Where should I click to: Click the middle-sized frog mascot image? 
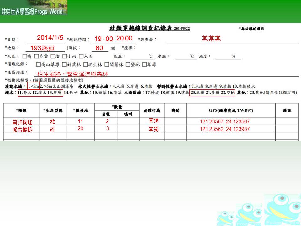click(x=249, y=214)
